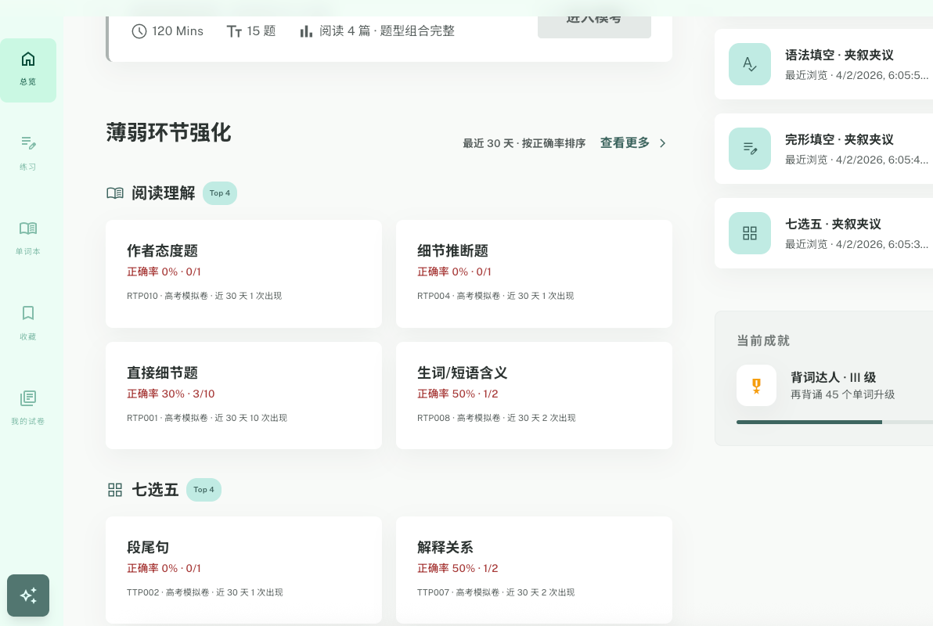
Task: Click the bar chart icon beside 阅读 4 篇
Action: (x=306, y=31)
